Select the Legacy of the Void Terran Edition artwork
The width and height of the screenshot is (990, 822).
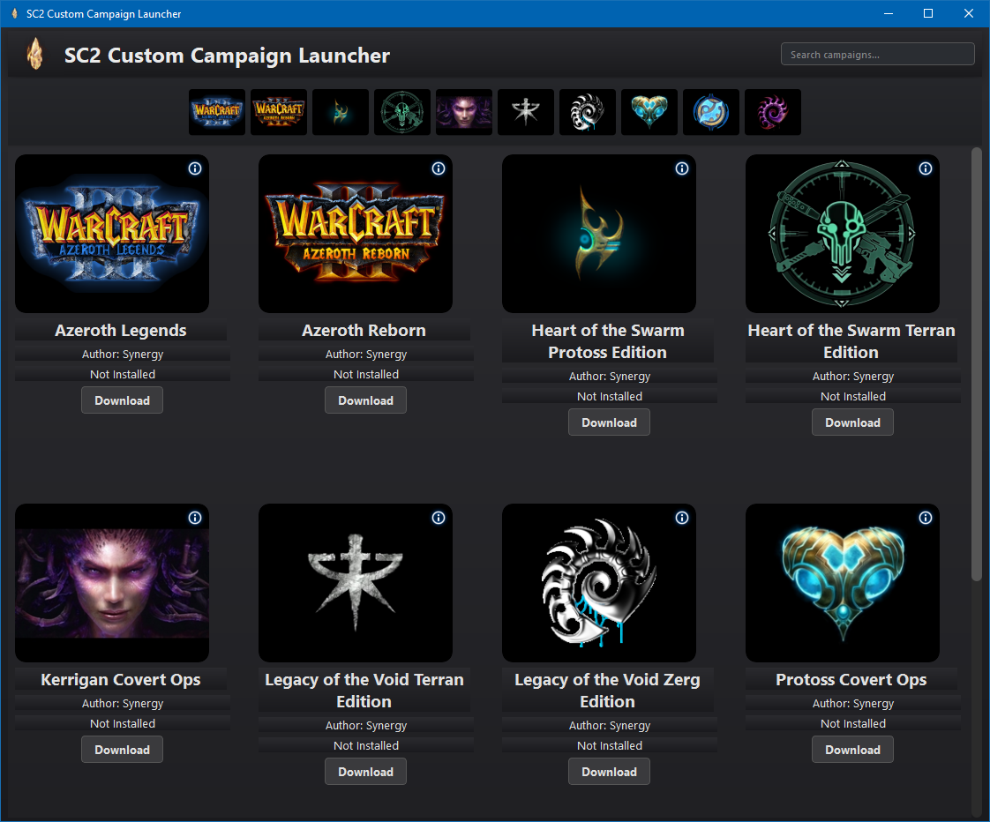tap(356, 583)
